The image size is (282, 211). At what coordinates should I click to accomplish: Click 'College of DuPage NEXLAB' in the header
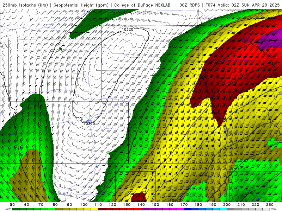[x=142, y=5]
